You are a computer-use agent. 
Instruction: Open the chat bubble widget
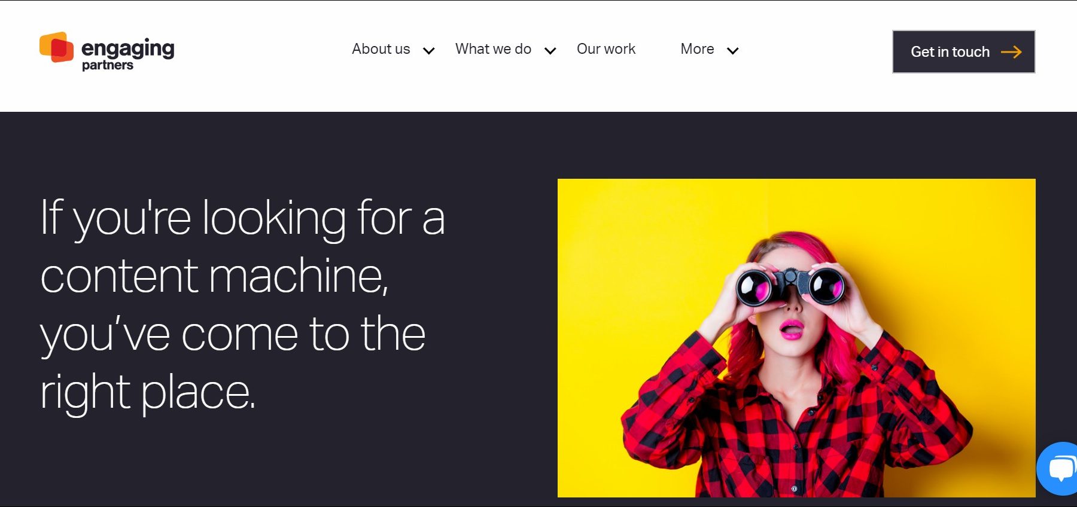[x=1058, y=468]
